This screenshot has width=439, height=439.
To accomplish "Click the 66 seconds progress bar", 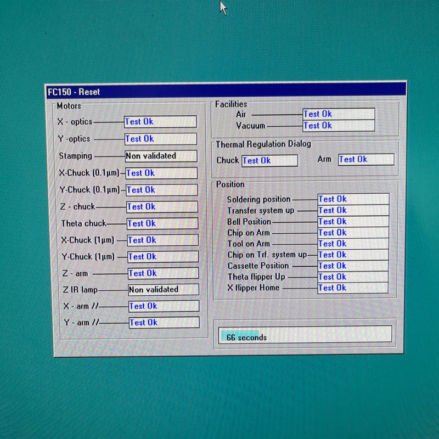I will [x=306, y=334].
